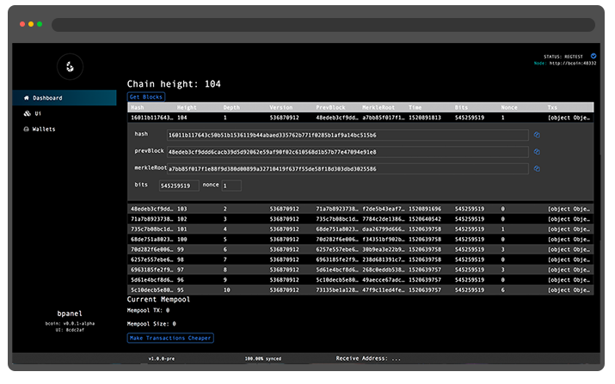Close the browser window with the red button
Viewport: 615px width, 384px height.
[x=22, y=24]
